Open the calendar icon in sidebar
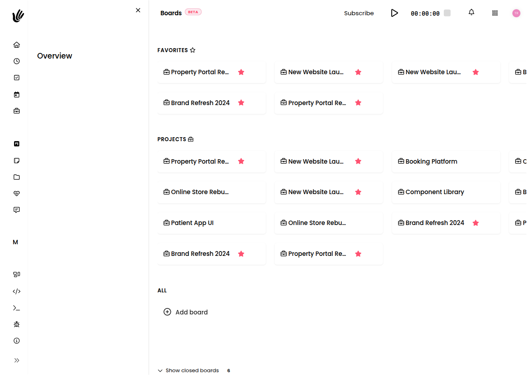528x375 pixels. [16, 95]
